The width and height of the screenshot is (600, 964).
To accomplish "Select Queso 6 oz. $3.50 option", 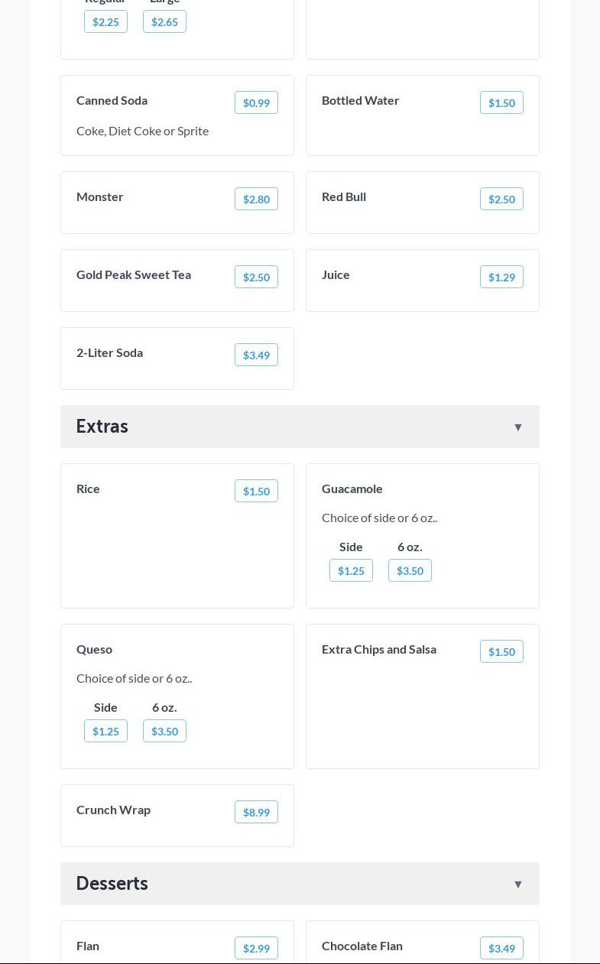I will [x=164, y=731].
